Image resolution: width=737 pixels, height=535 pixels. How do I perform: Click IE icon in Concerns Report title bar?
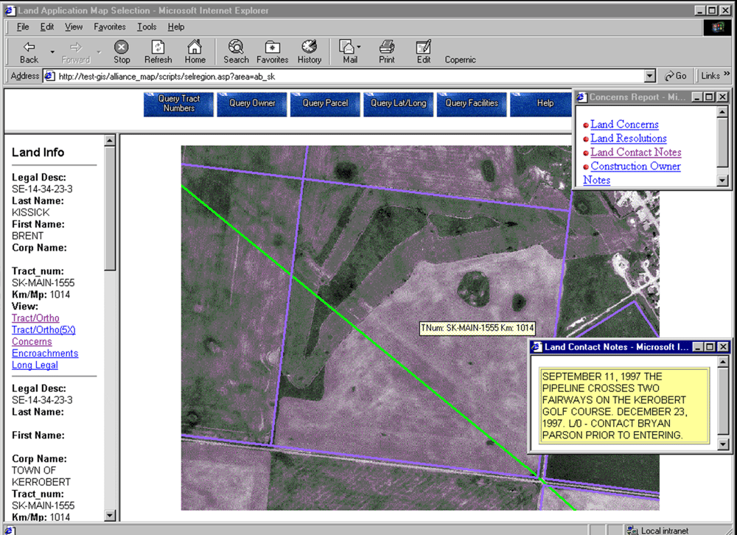[582, 97]
